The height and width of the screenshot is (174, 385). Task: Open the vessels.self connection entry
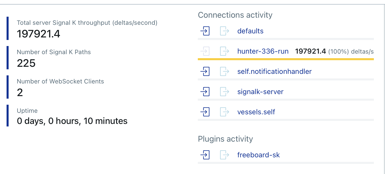(256, 112)
